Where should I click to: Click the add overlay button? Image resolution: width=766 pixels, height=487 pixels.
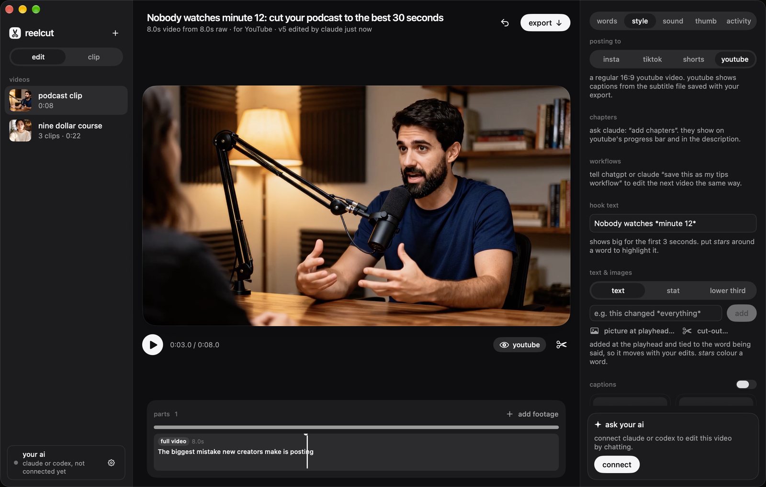click(x=741, y=313)
